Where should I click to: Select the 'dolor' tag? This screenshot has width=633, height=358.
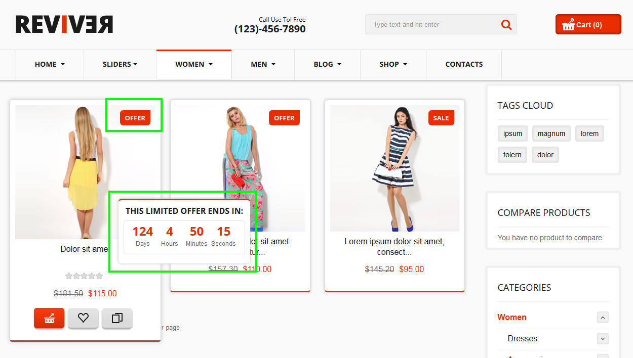[x=545, y=155]
